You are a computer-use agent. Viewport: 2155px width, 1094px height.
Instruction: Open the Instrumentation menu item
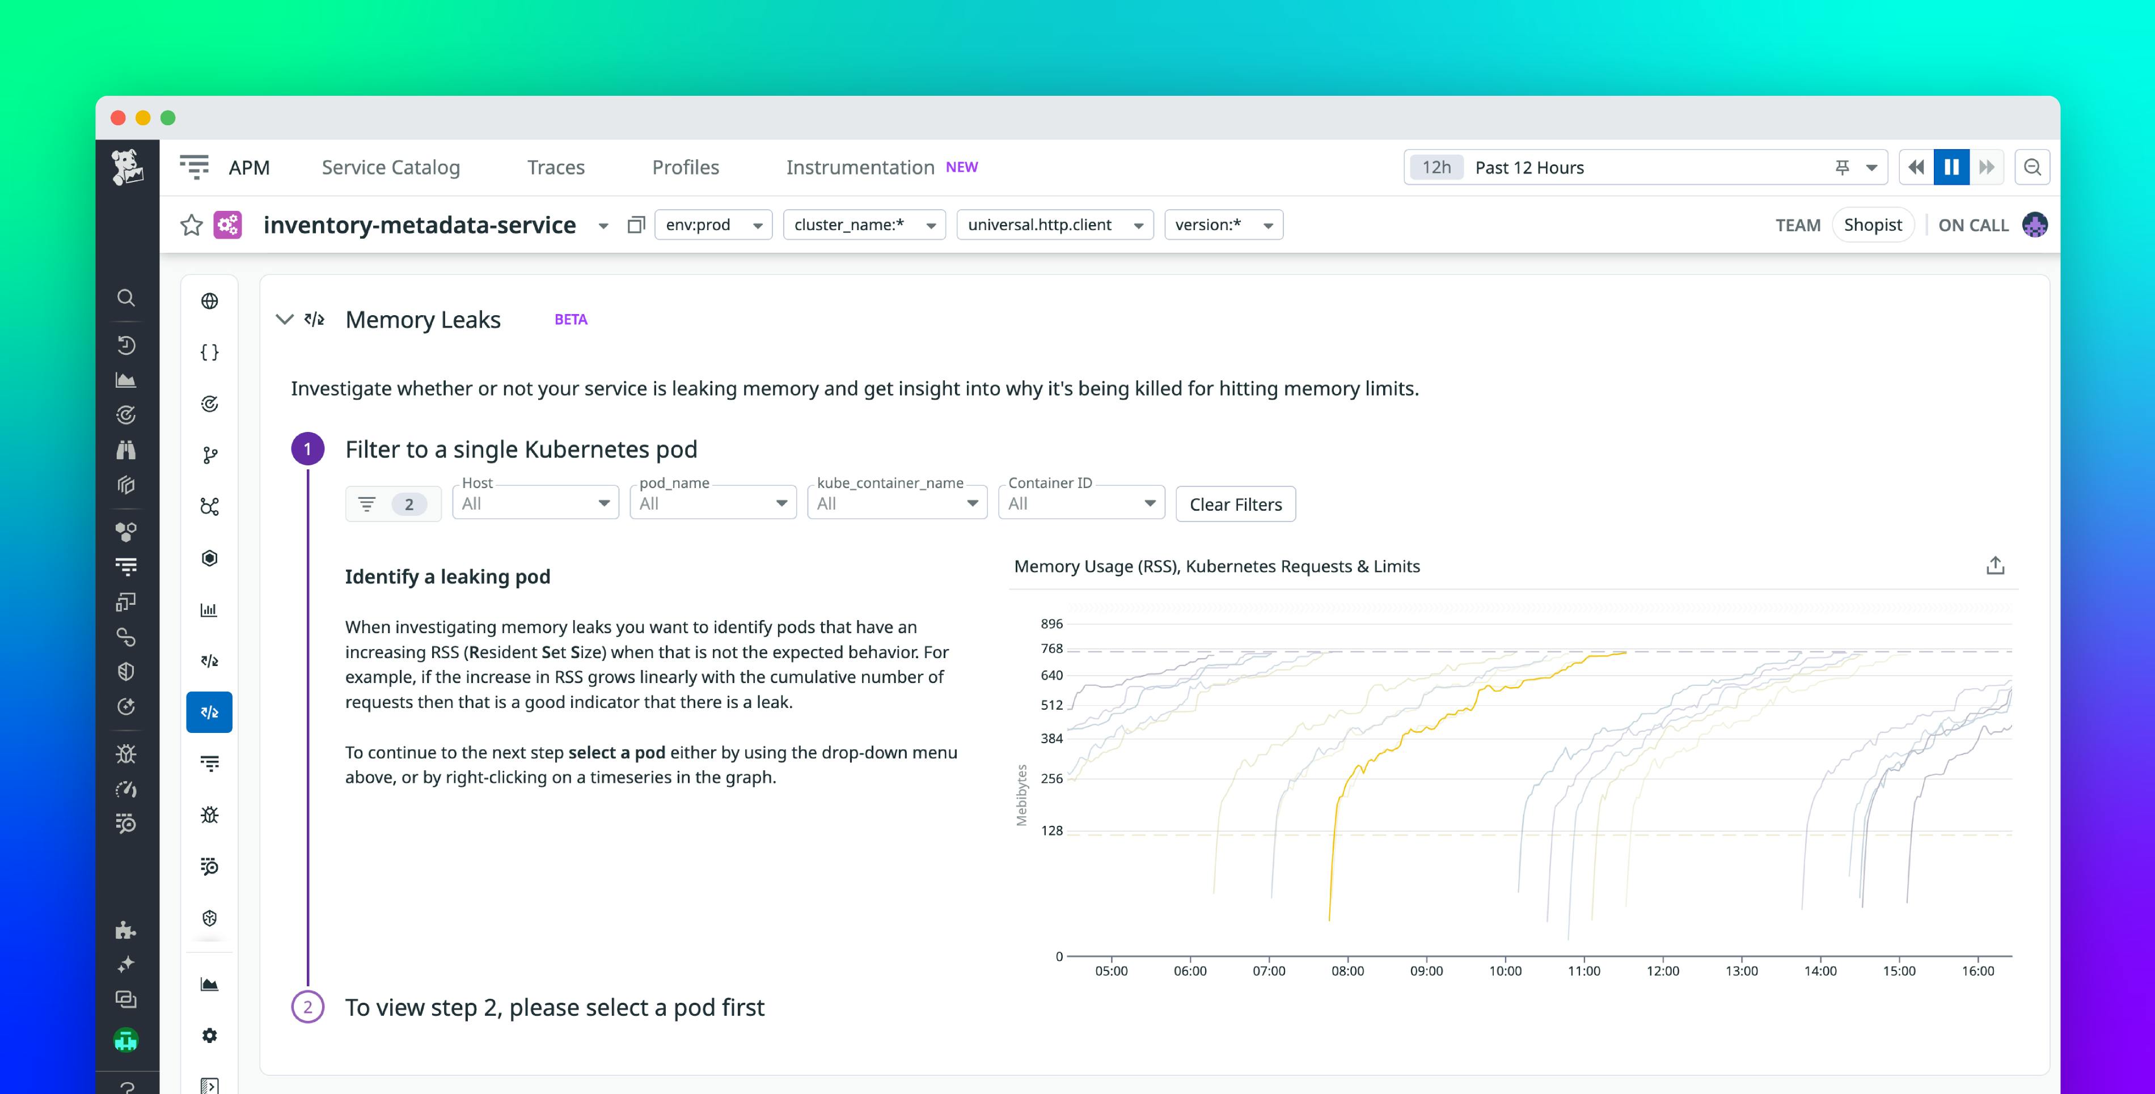point(861,167)
